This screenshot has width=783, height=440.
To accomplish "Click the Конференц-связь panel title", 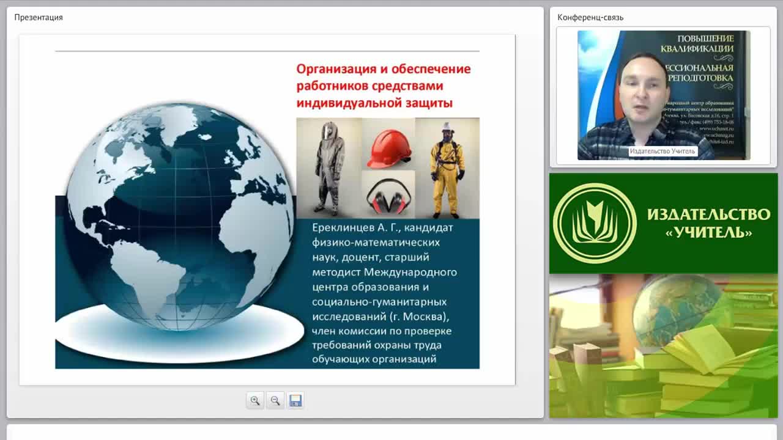I will 590,17.
